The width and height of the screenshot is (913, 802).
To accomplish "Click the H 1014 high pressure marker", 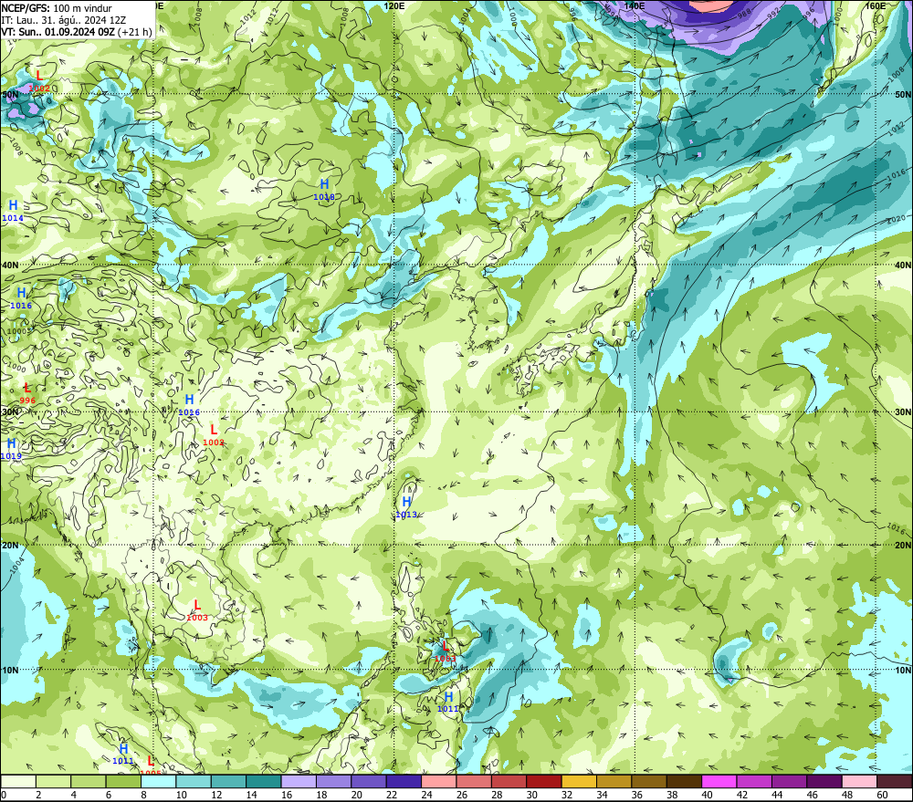I will (13, 212).
